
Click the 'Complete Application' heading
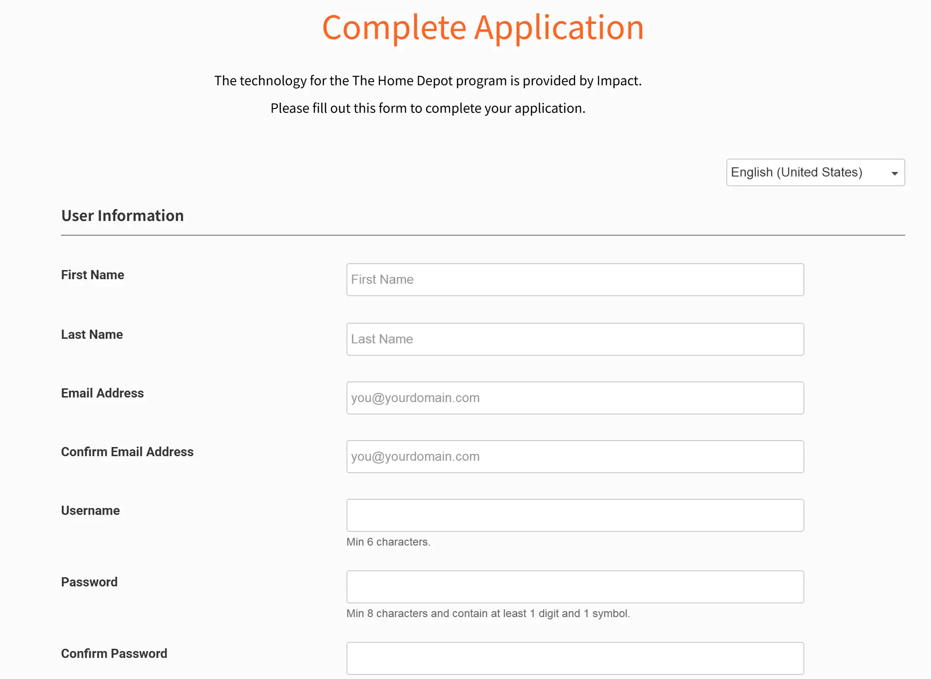click(x=483, y=28)
